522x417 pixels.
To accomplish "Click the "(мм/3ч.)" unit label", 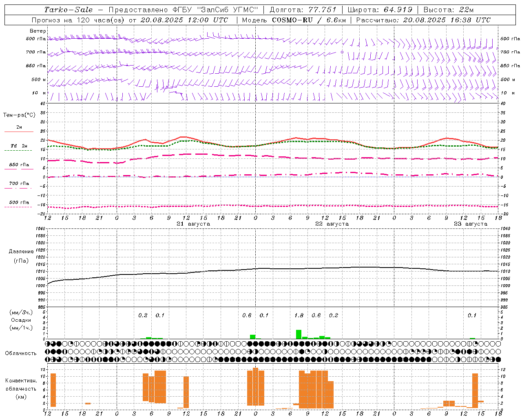I will 21,312.
